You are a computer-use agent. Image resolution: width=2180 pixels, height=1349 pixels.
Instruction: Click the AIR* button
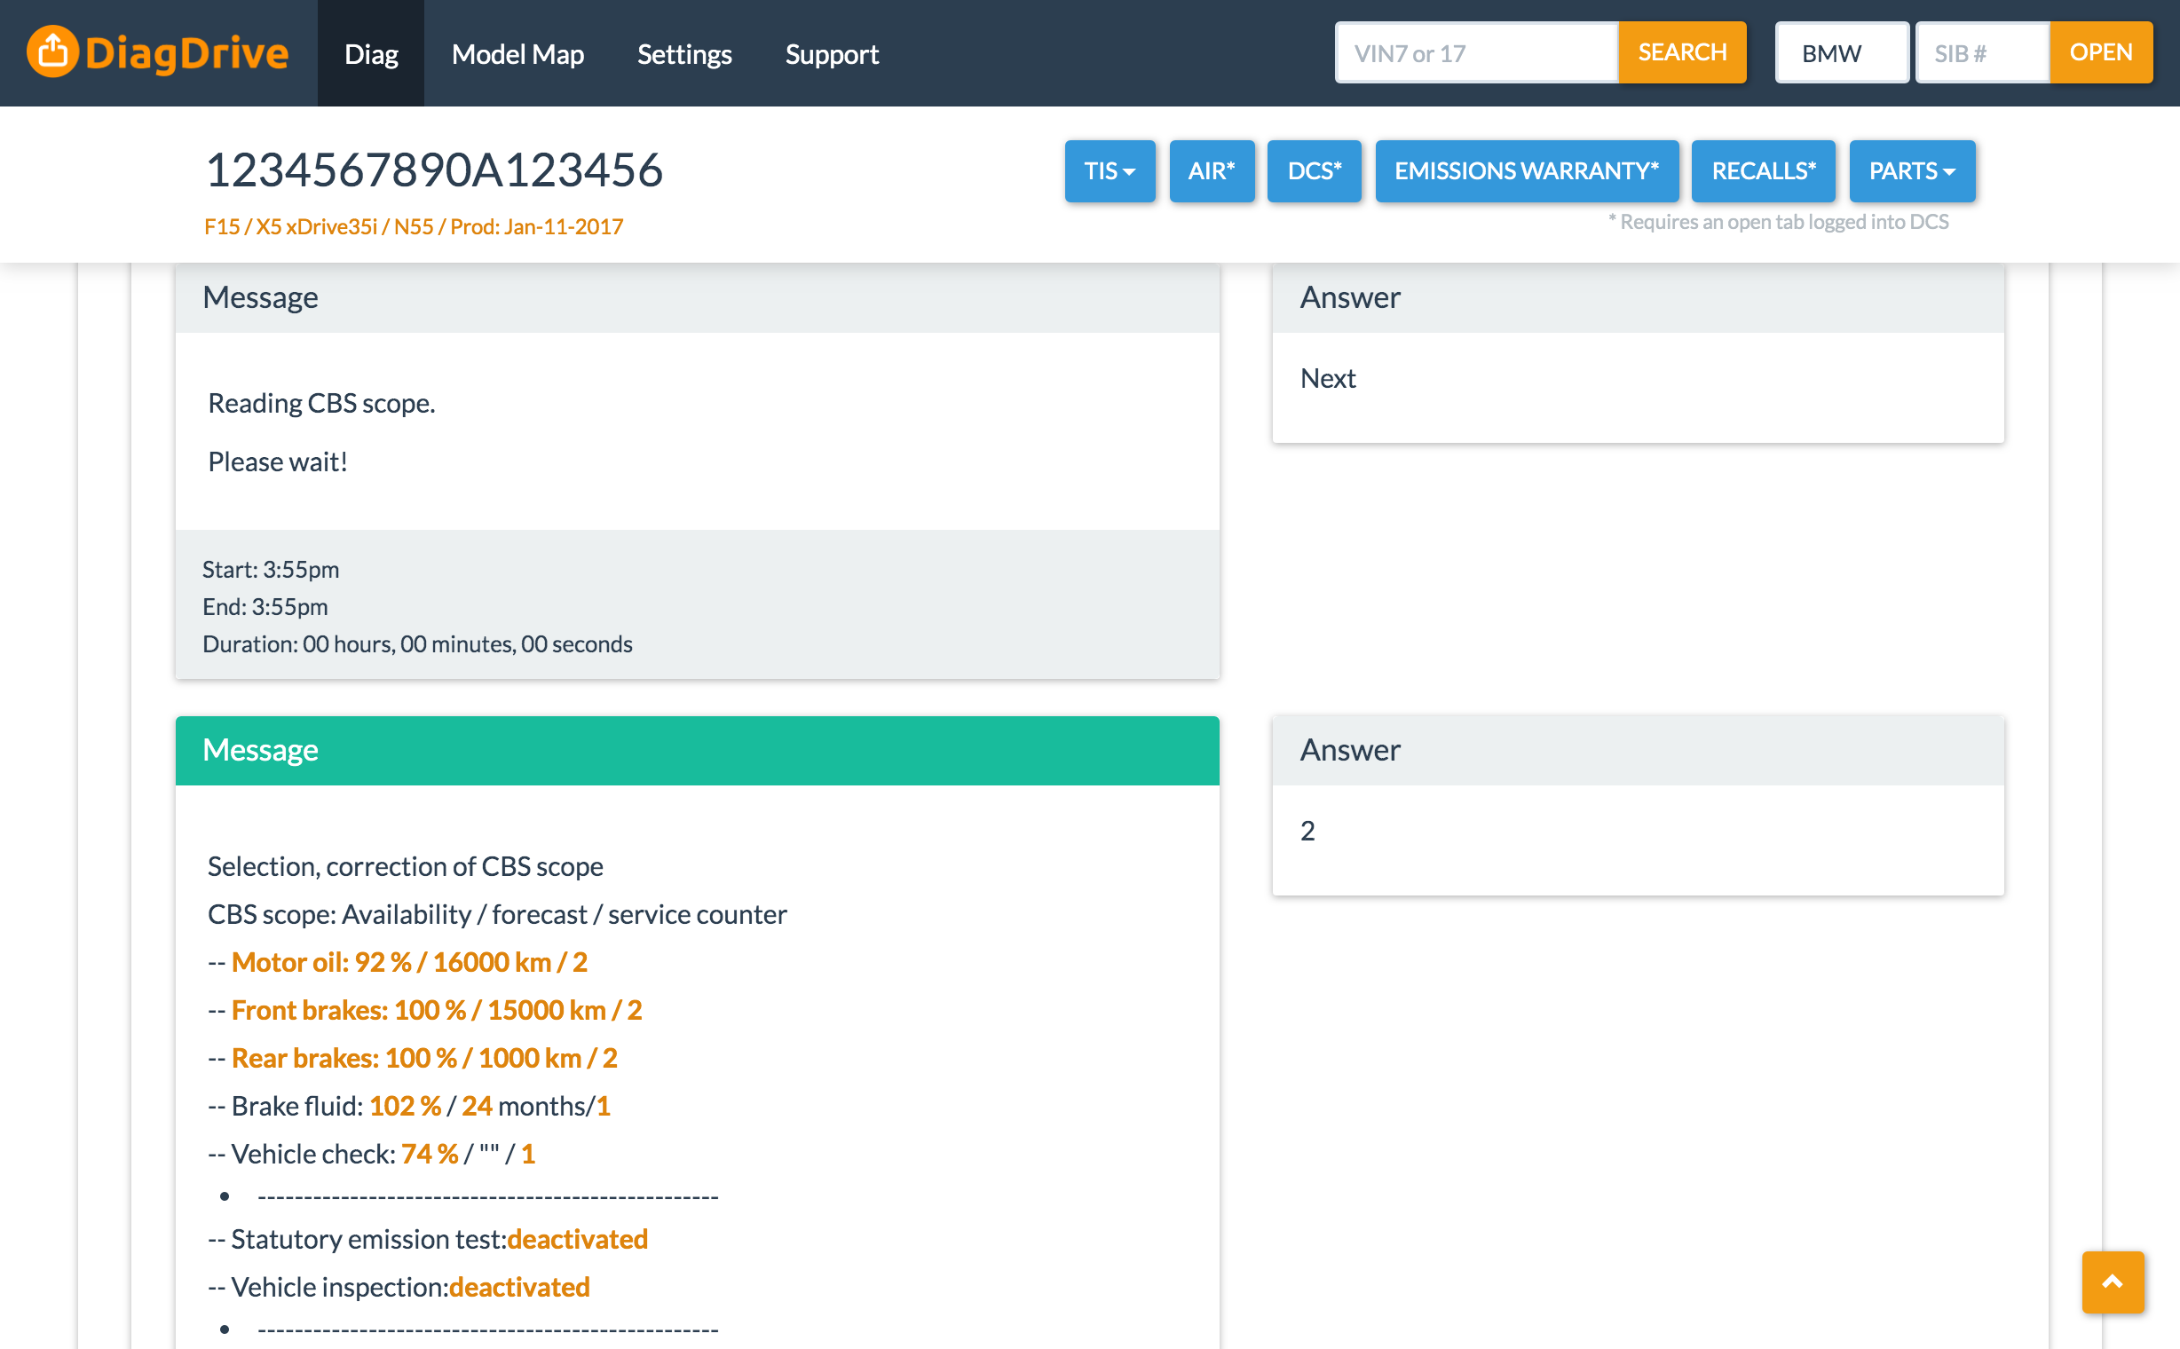[1210, 170]
